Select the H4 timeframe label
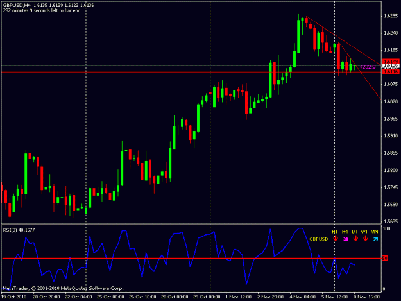 click(x=345, y=232)
